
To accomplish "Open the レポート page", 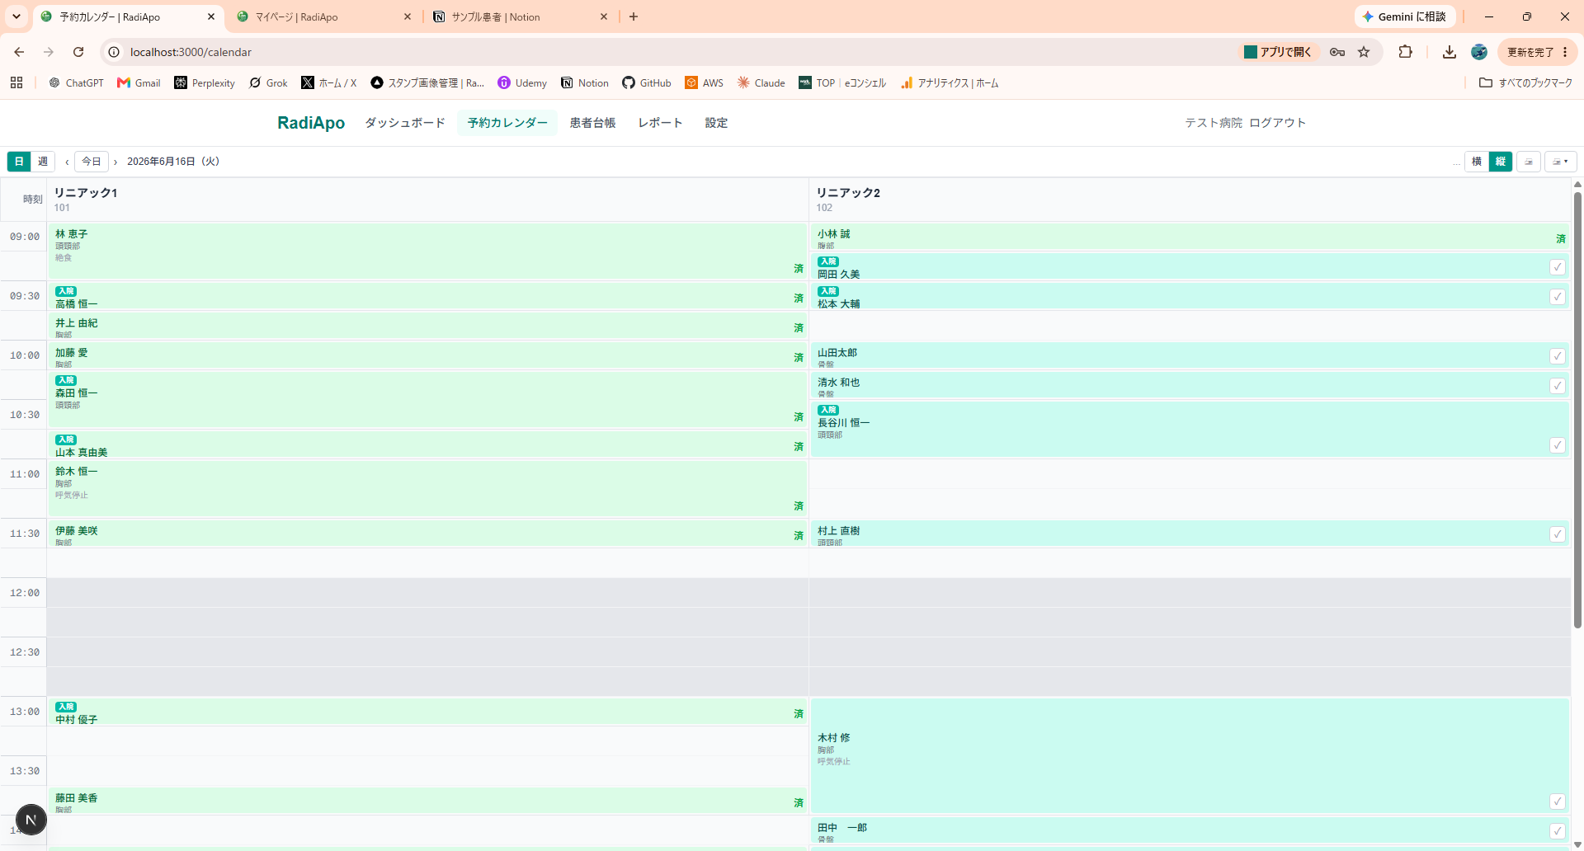I will click(660, 123).
